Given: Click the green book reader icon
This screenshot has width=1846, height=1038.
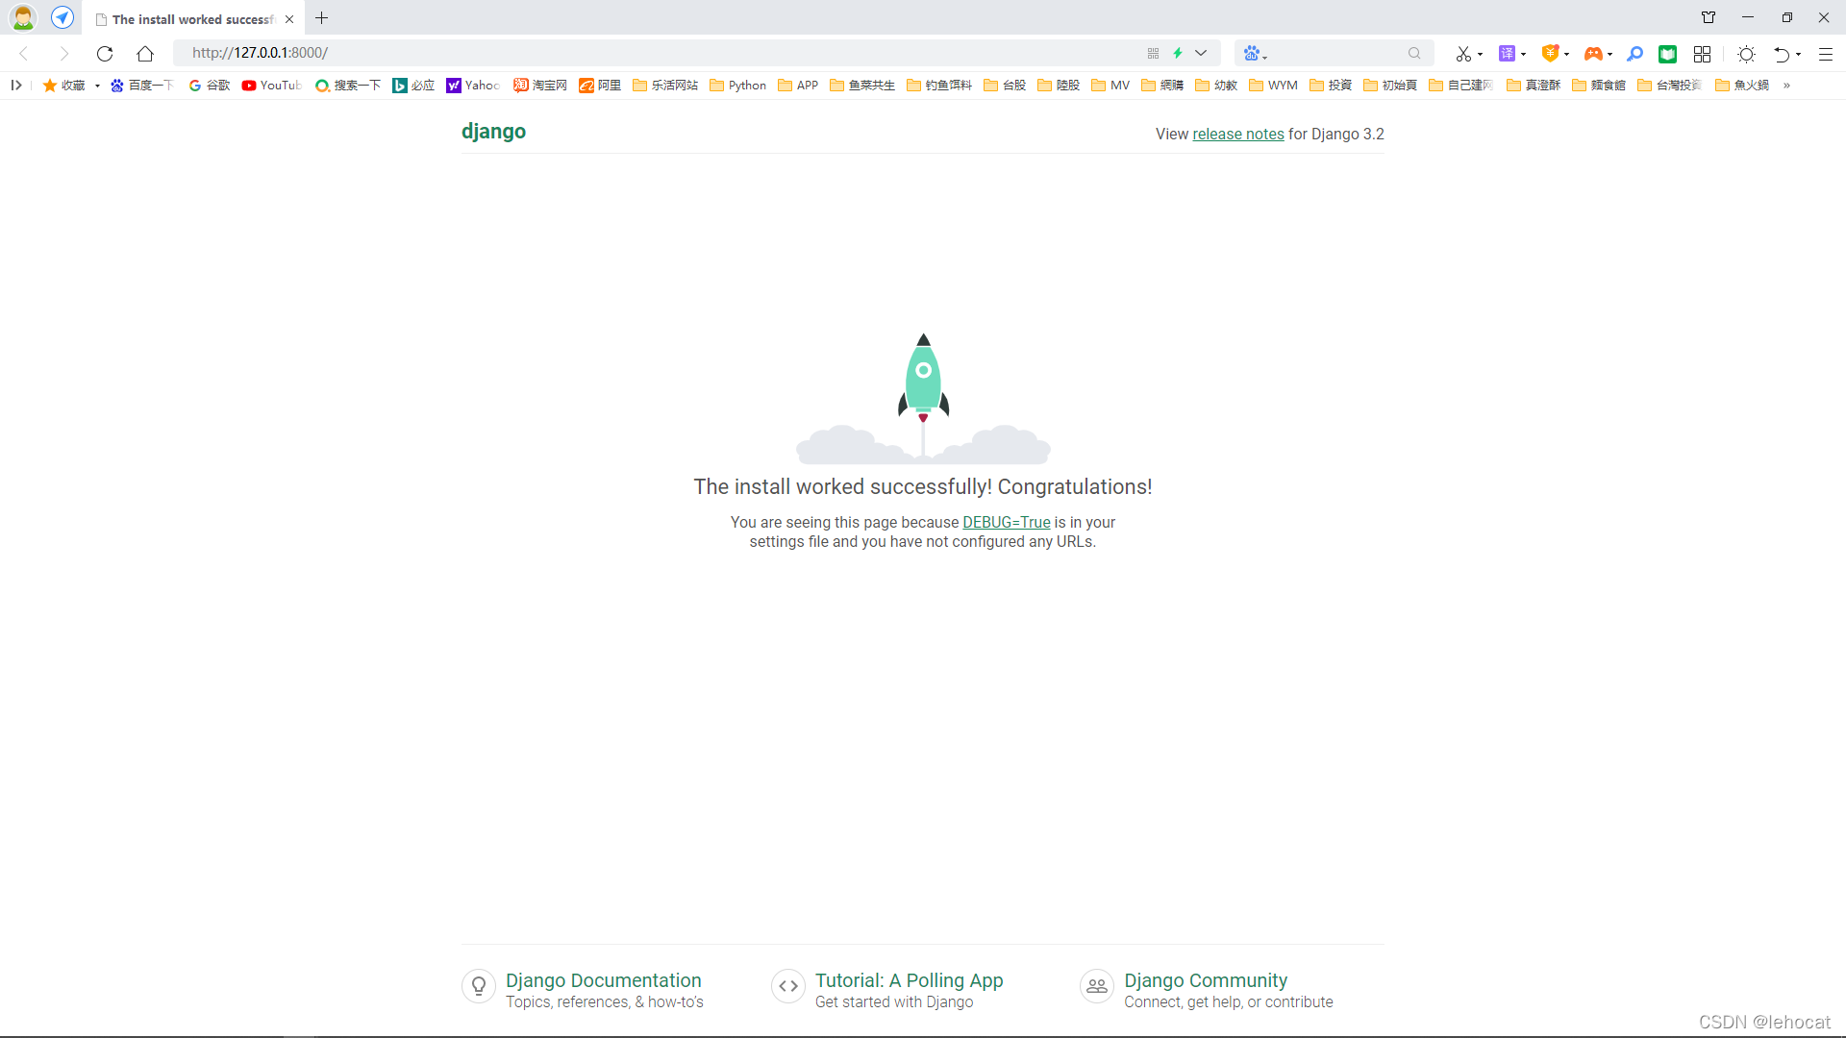Looking at the screenshot, I should click(1668, 54).
